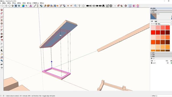
Task: Select the pink Eraser tool in left toolbar
Action: click(x=2, y=13)
